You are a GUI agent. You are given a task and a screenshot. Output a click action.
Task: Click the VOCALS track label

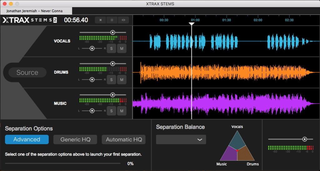click(62, 41)
